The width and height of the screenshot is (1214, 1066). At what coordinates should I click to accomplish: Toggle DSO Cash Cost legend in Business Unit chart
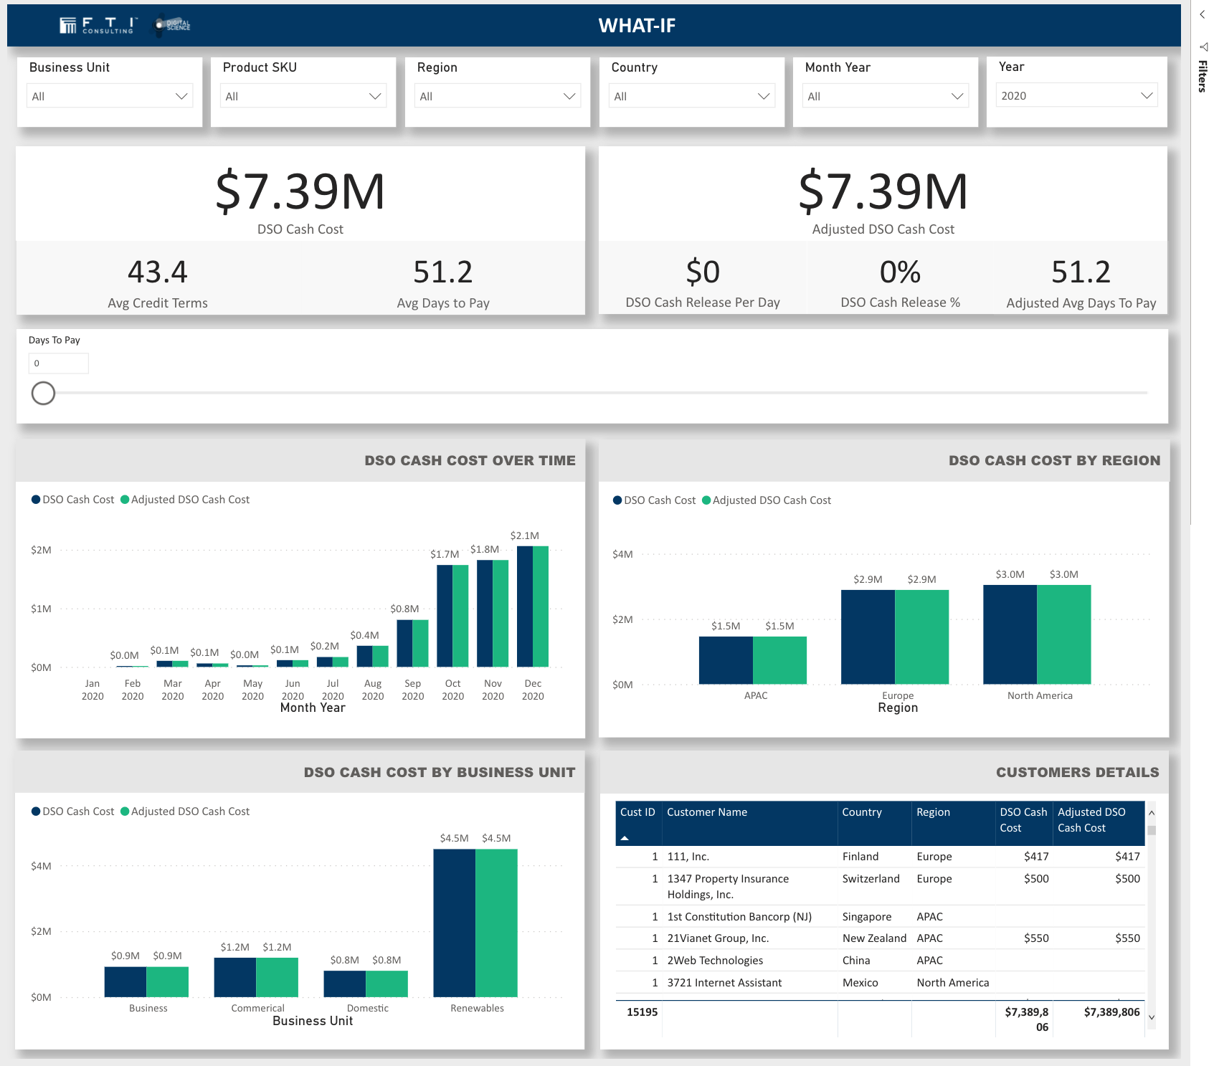[x=73, y=812]
